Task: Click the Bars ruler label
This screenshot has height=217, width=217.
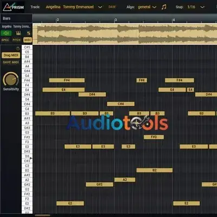Action: pos(7,18)
